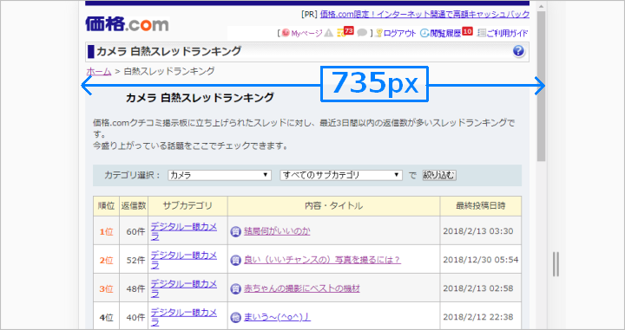Click デジタル一眼カメラ subcategory in 2位 row
Screen dimensions: 625x330
(184, 260)
